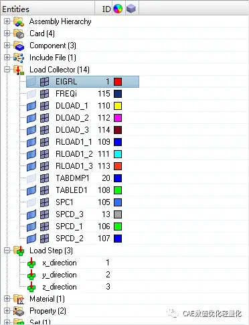The image size is (249, 325).
Task: Expand the Material (1) node
Action: click(x=7, y=299)
